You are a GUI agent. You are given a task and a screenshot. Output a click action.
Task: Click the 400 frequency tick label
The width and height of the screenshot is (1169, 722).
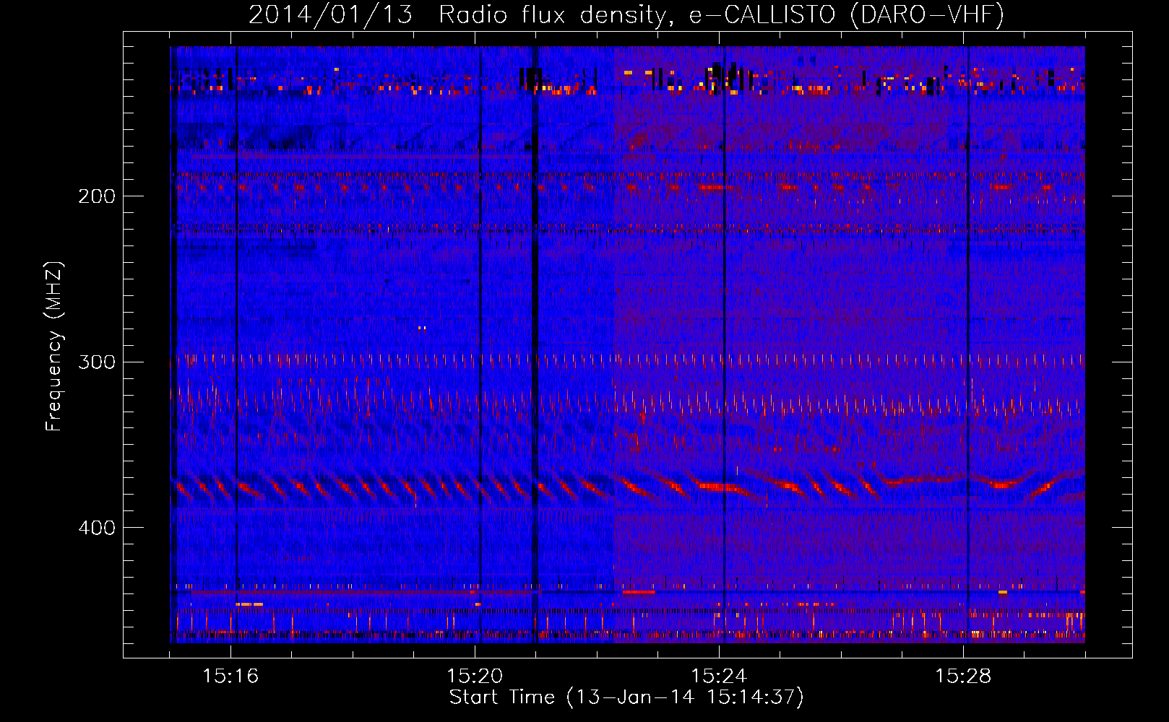(x=97, y=528)
